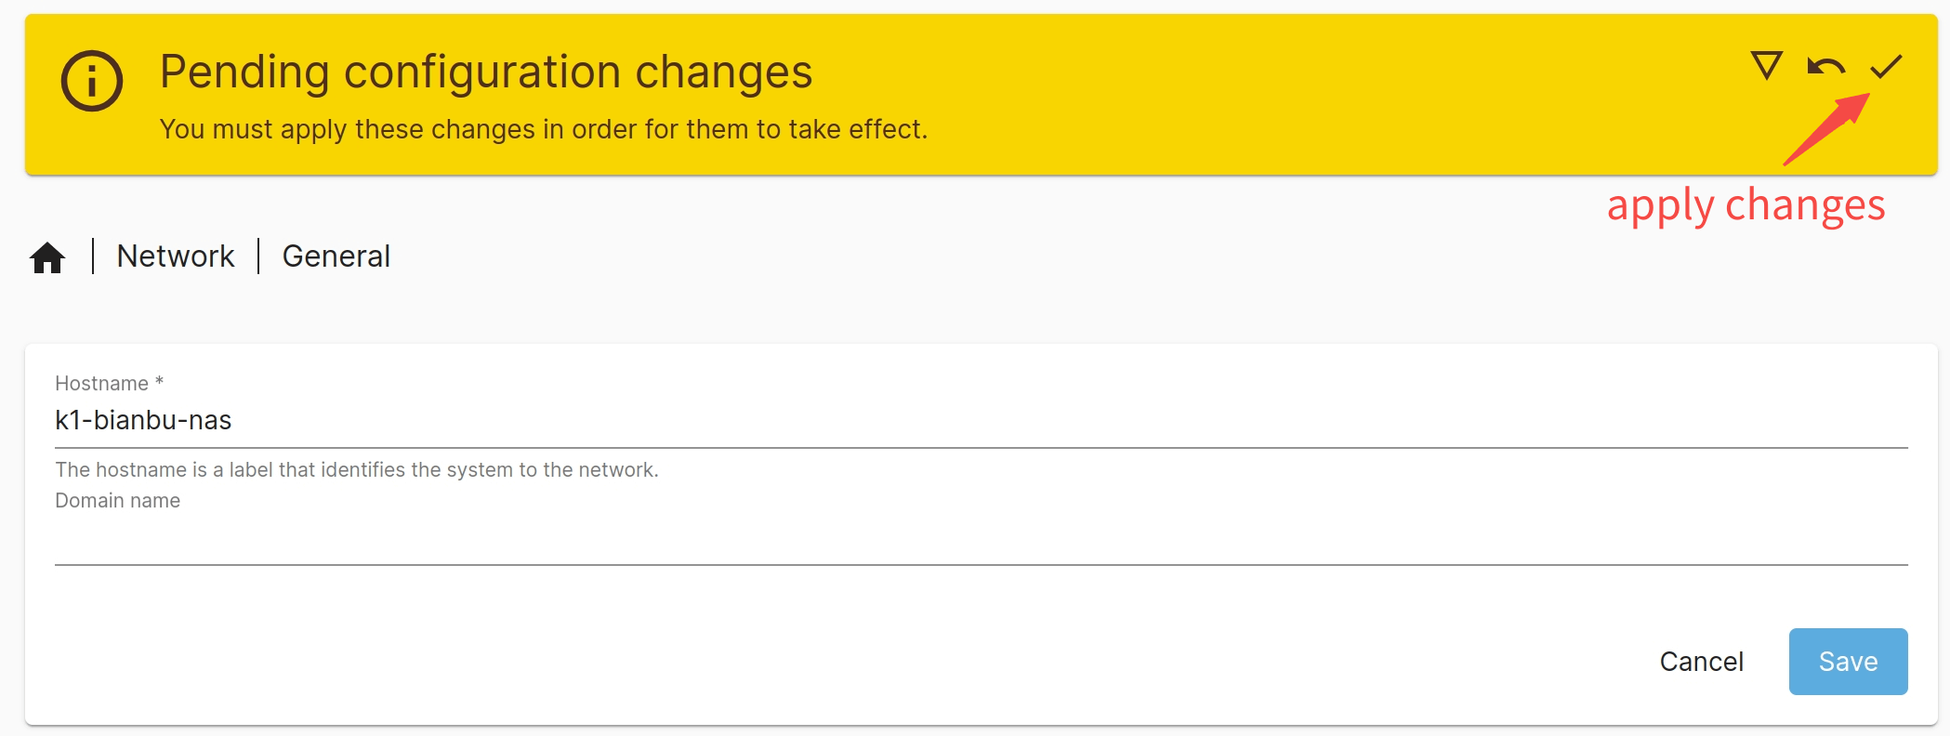
Task: Click the red arrow pointing at checkmark
Action: coord(1825,130)
